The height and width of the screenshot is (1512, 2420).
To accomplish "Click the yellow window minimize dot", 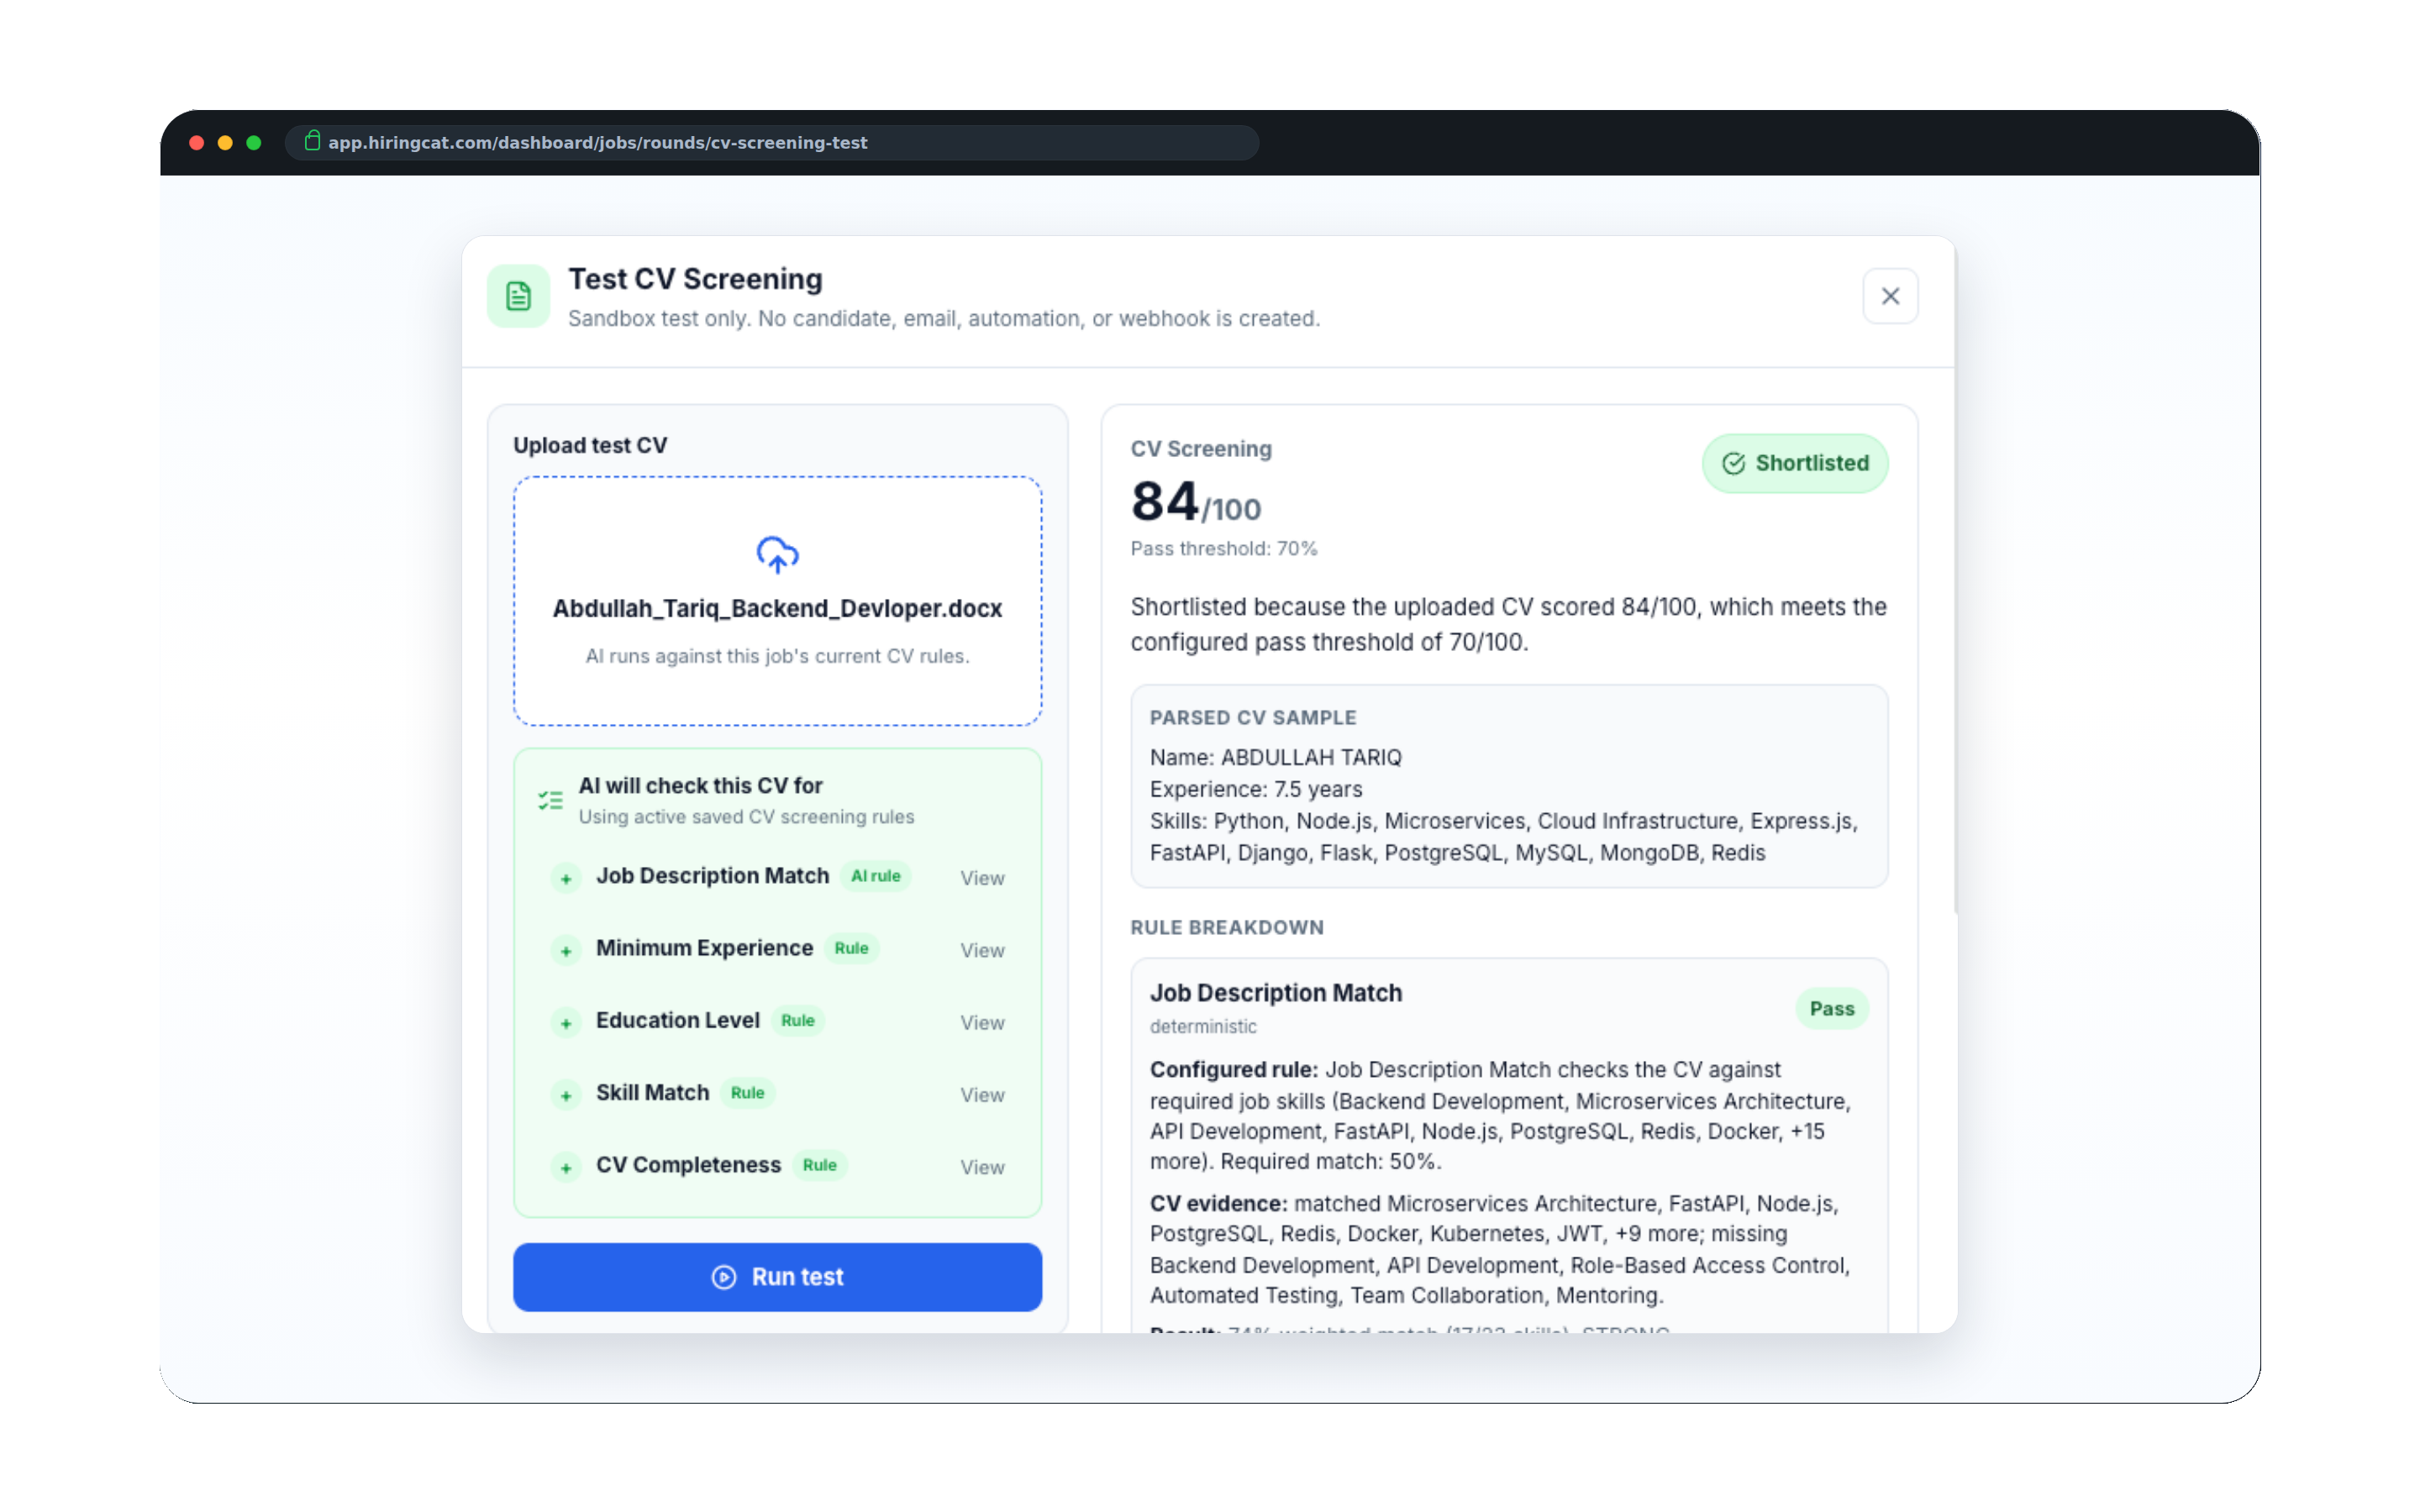I will click(225, 143).
